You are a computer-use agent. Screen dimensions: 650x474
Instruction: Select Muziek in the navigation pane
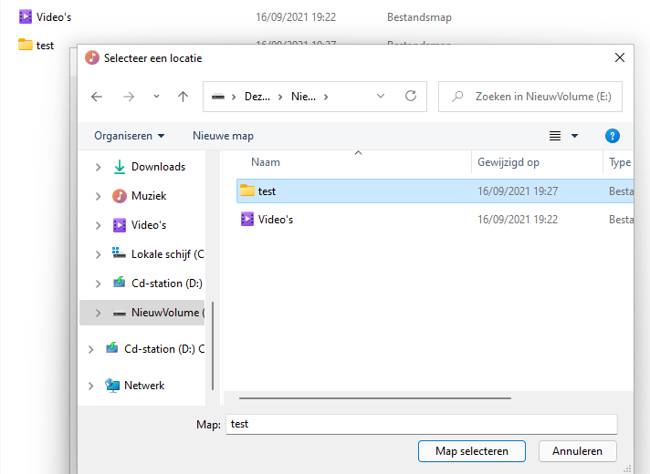tap(149, 196)
